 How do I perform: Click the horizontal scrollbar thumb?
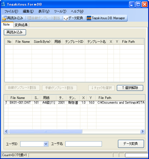45,131
